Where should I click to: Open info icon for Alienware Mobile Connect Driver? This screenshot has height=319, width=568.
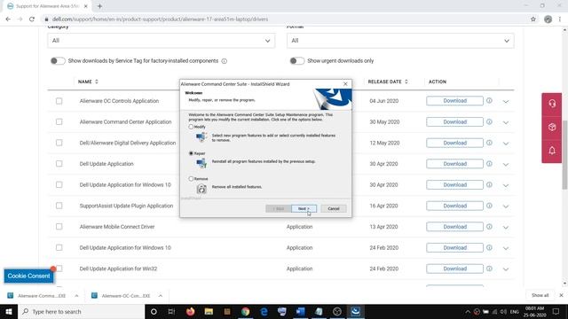click(x=489, y=227)
